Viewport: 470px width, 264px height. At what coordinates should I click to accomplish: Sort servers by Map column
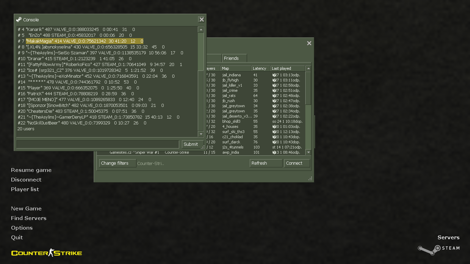(x=236, y=68)
